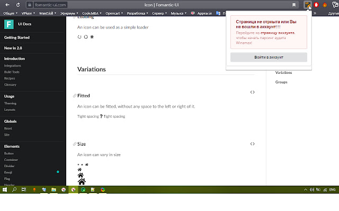The height and width of the screenshot is (211, 339).
Task: Expand the VPluse bookmarks folder
Action: 28,13
